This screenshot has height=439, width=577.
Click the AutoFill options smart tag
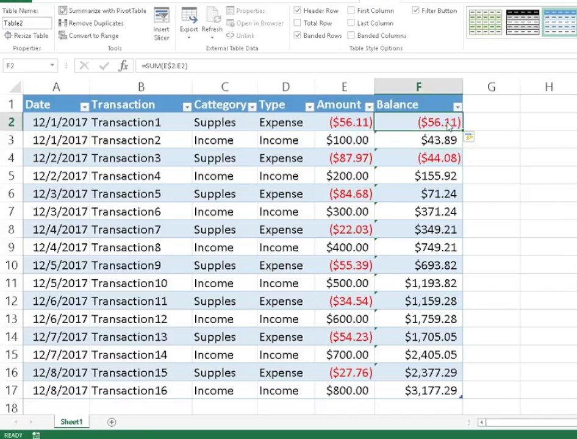(x=469, y=138)
